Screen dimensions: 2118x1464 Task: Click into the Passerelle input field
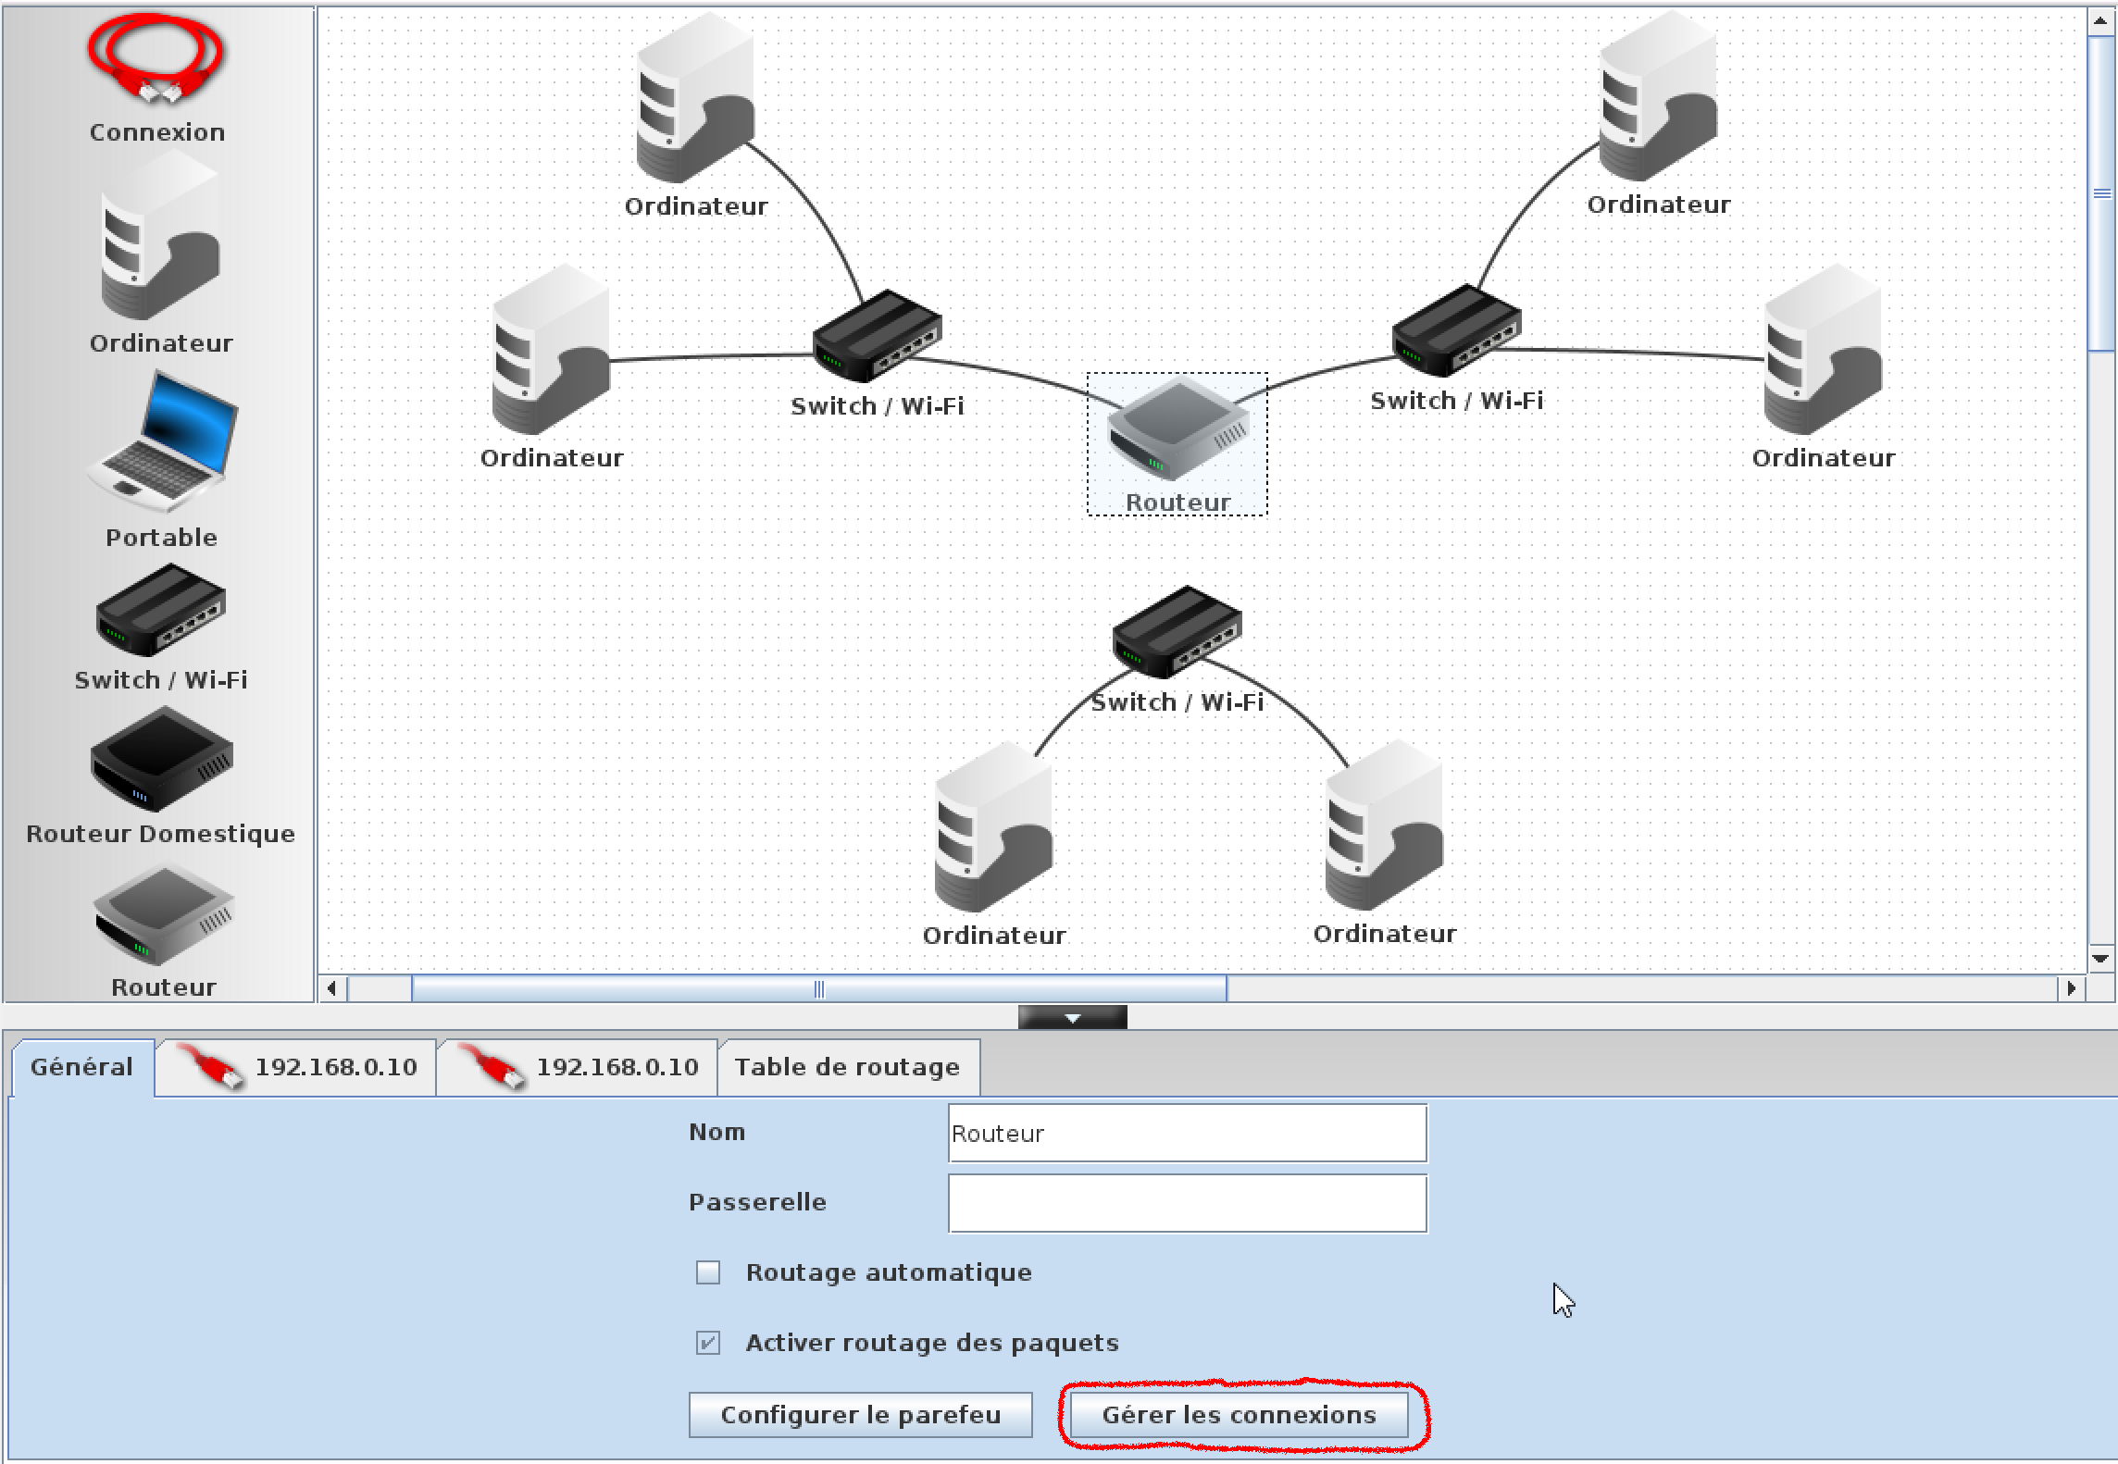(1187, 1203)
